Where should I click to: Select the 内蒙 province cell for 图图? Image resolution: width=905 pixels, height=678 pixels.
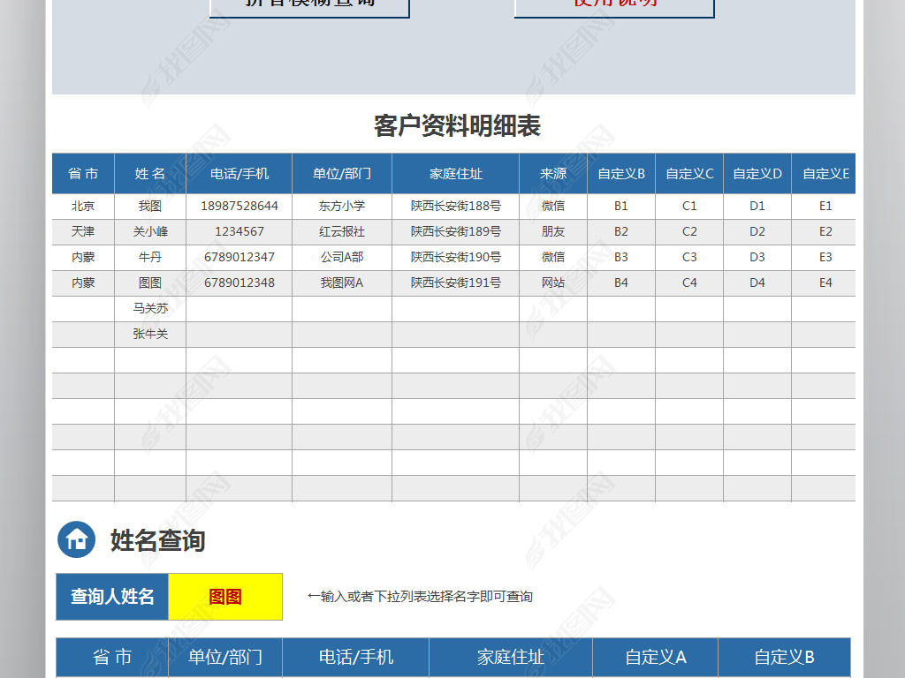[82, 282]
